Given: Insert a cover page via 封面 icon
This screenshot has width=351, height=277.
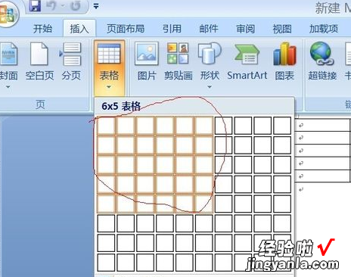Looking at the screenshot, I should [9, 54].
